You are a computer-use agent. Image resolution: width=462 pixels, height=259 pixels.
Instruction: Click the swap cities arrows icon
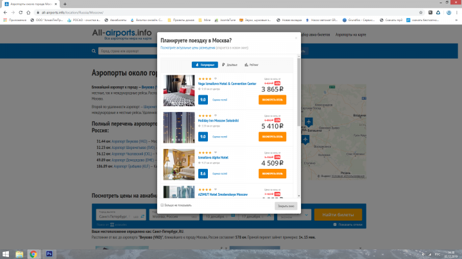142,216
